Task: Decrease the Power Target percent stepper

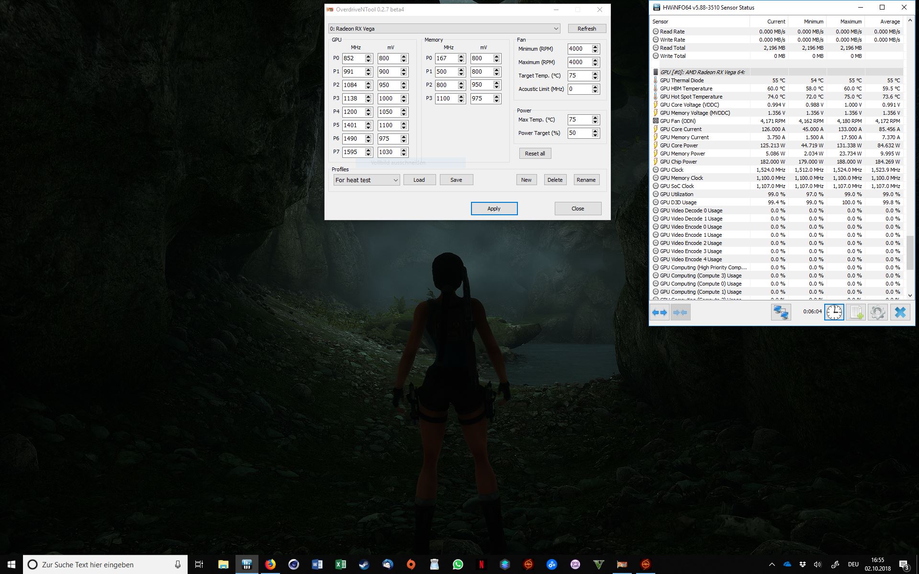Action: pyautogui.click(x=595, y=135)
